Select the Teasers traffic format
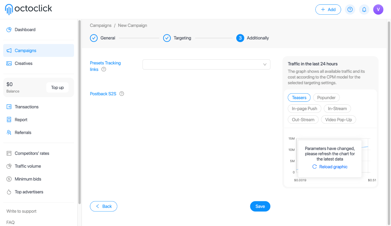Viewport: 391px width, 226px height. tap(299, 98)
